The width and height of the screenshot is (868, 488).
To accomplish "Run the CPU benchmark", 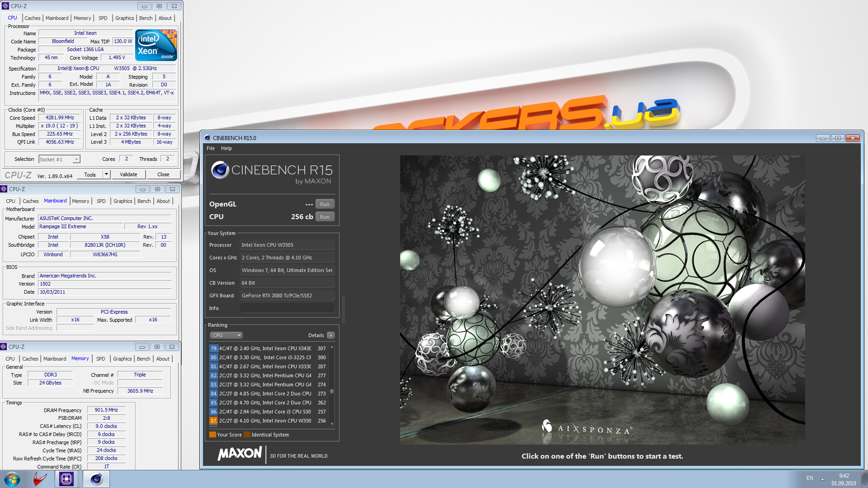I will pos(325,217).
